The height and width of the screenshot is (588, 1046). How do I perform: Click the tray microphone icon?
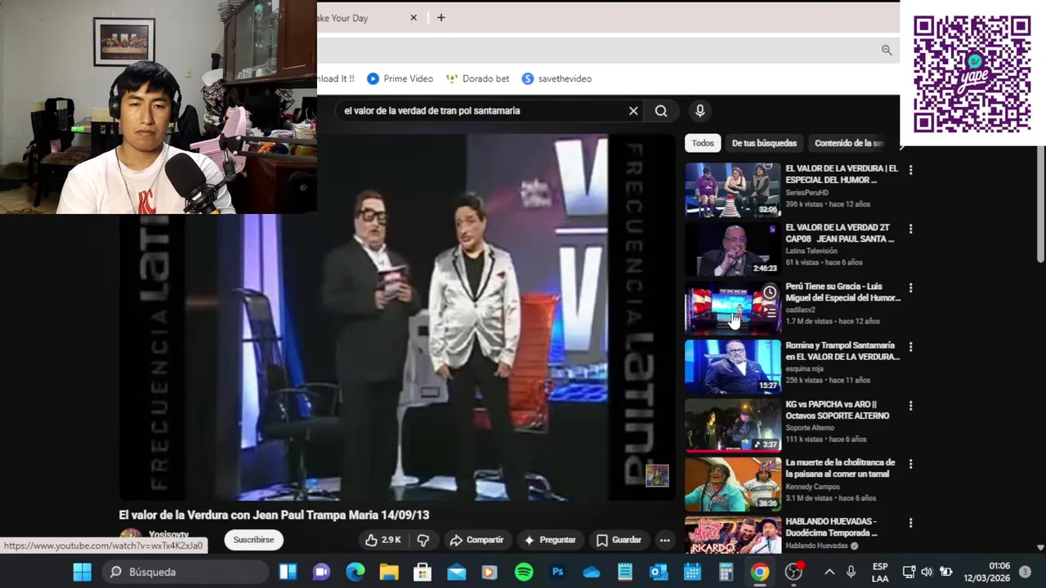click(x=851, y=572)
